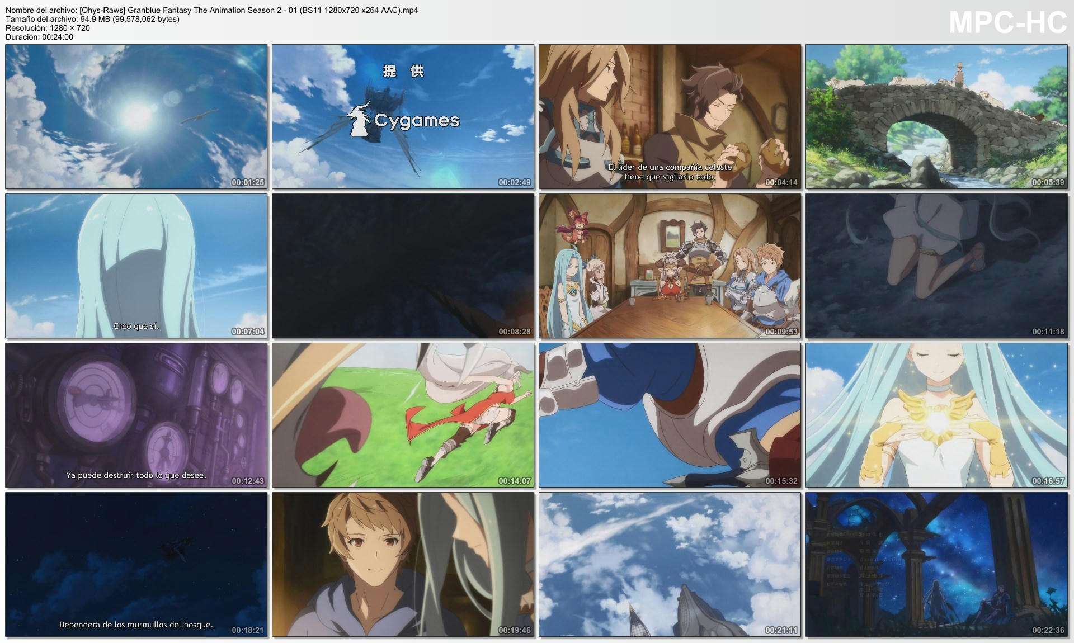Select the boy's face thumbnail at 00:19:46

coord(403,565)
